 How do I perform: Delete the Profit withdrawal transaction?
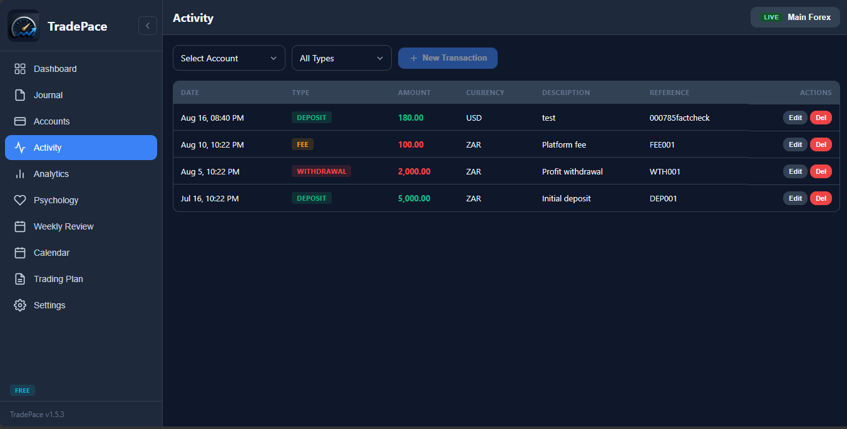821,171
